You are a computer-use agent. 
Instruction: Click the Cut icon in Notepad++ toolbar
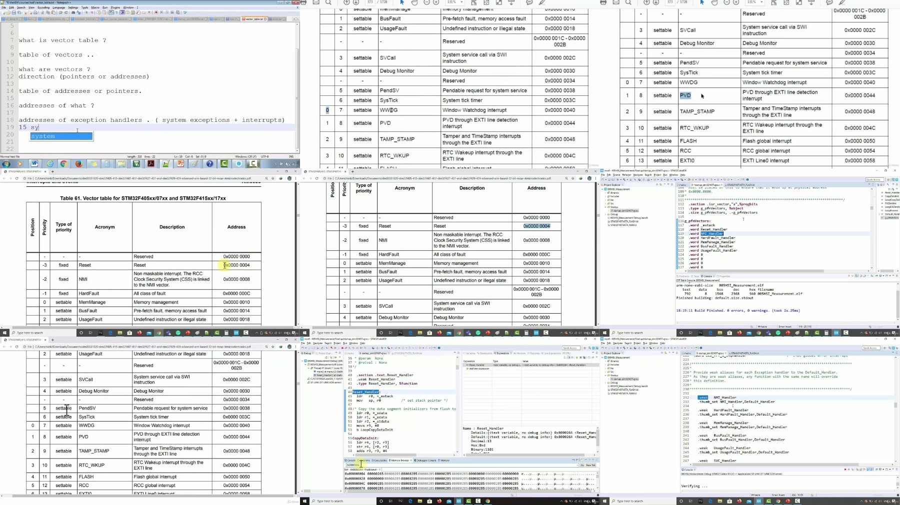[42, 12]
